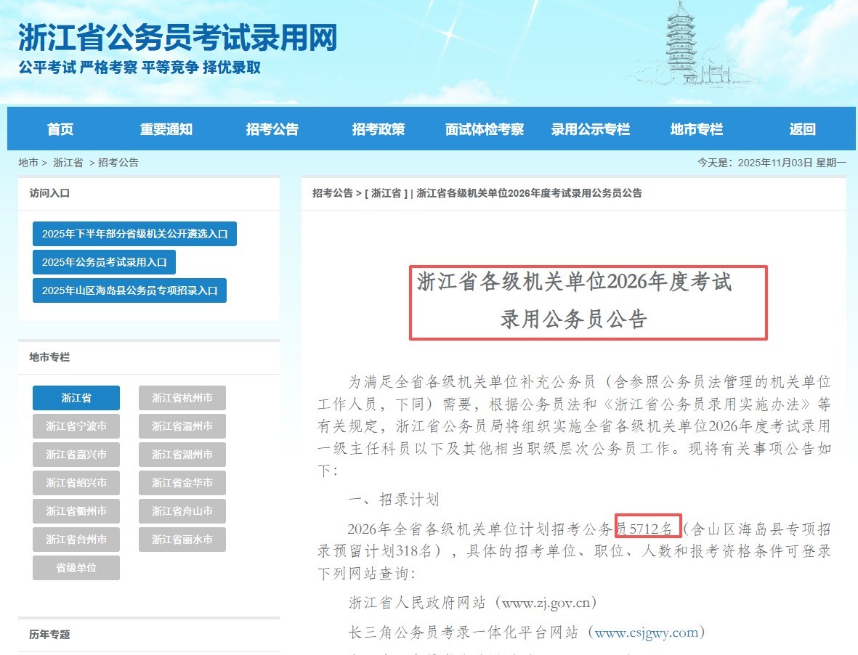Select 面试体检考察 menu item
Viewport: 858px width, 655px height.
pos(485,129)
